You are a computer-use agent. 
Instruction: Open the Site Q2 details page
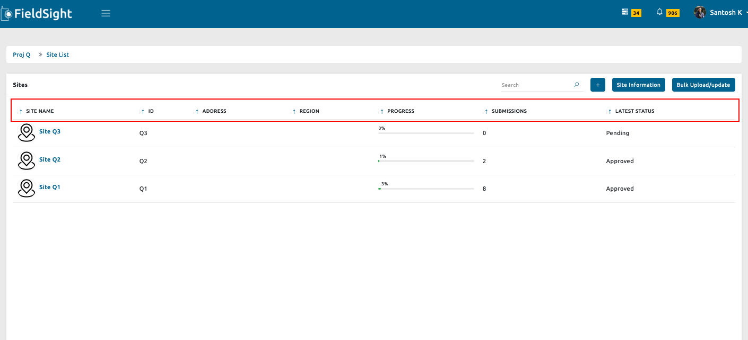click(x=50, y=159)
